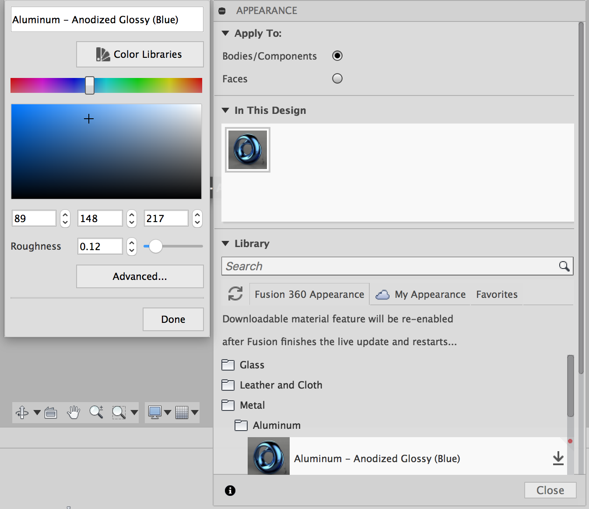Screen dimensions: 589x509
Task: Use the Look At view tool
Action: tap(50, 412)
